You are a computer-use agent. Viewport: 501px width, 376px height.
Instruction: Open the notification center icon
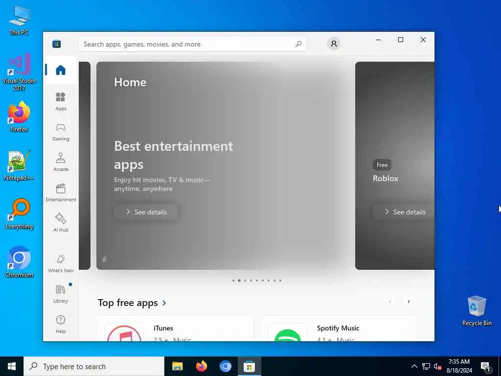pyautogui.click(x=486, y=366)
